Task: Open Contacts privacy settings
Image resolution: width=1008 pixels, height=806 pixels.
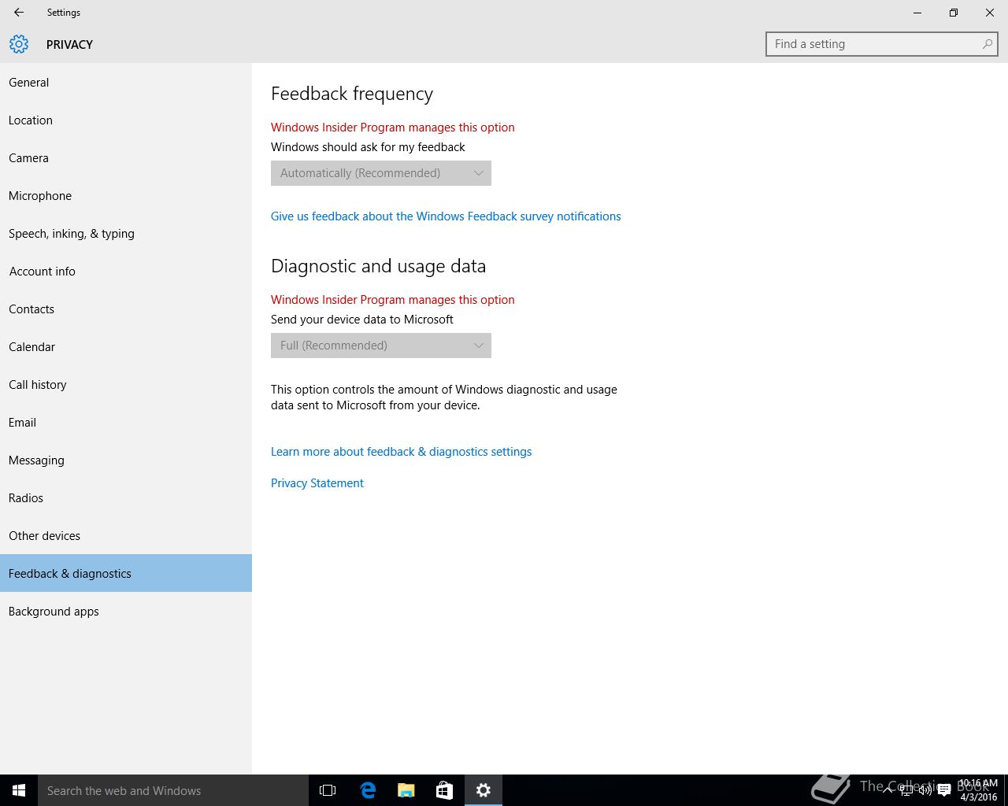Action: (x=126, y=309)
